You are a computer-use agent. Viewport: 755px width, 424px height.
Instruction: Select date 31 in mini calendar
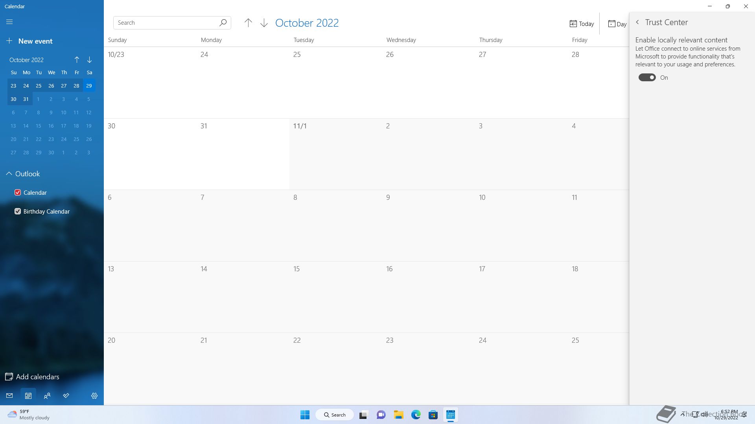[26, 99]
